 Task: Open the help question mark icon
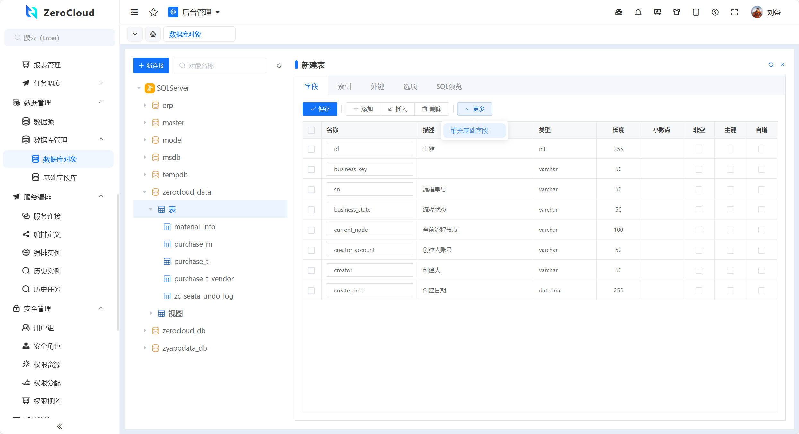click(715, 12)
